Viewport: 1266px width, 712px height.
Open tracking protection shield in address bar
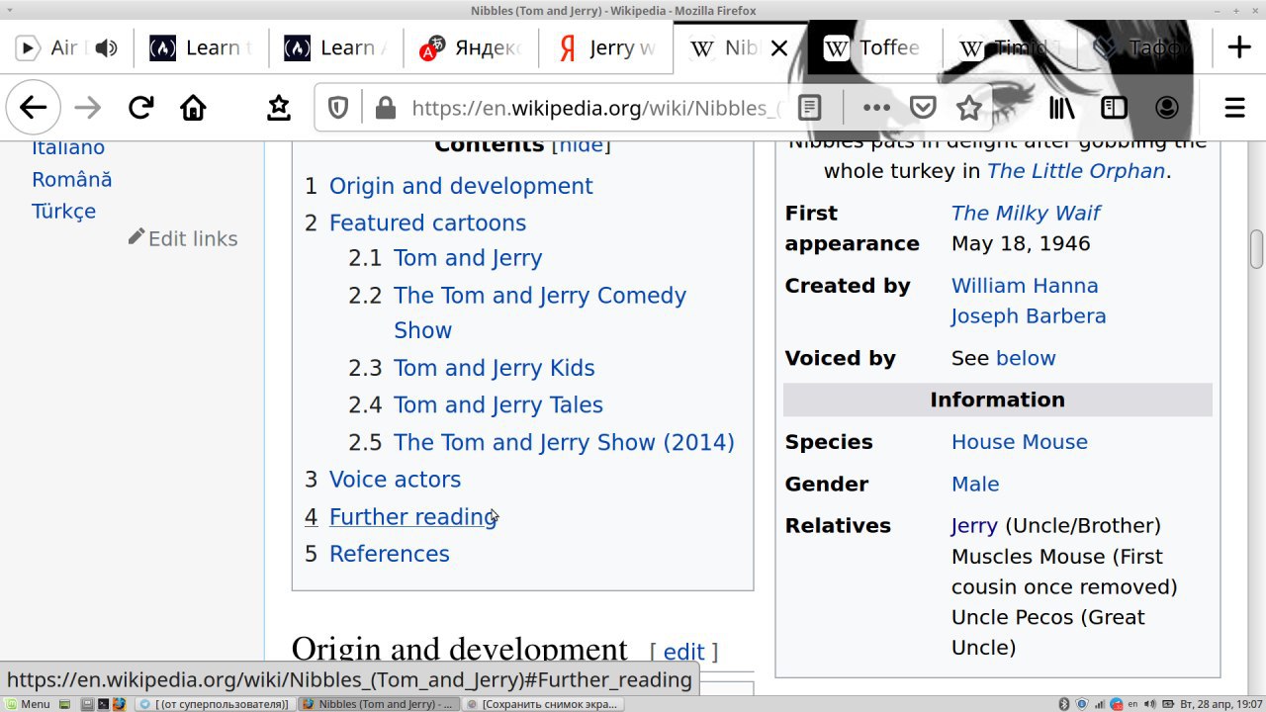click(338, 108)
